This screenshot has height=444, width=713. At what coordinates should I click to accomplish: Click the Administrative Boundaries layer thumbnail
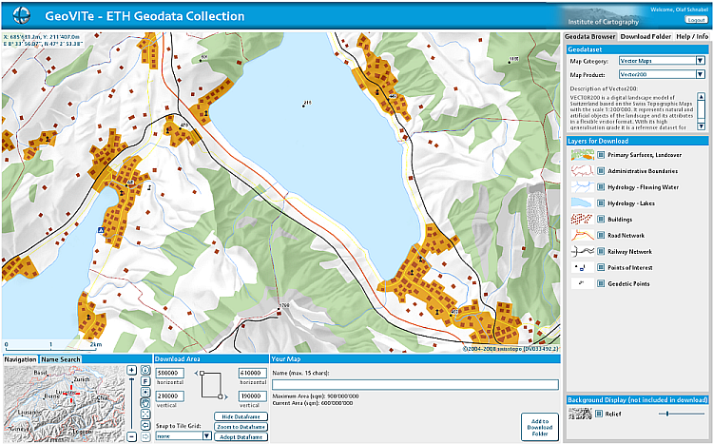click(583, 171)
